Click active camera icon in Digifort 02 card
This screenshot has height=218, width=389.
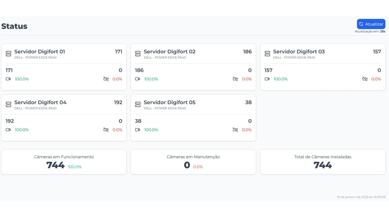138,79
